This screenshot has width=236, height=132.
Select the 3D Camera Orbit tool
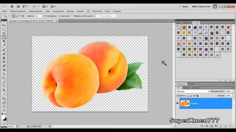coord(4,103)
